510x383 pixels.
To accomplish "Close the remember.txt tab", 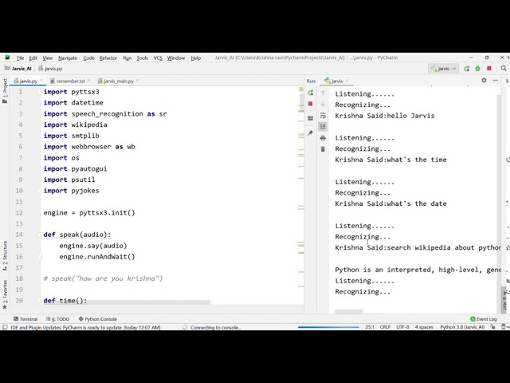I will (88, 81).
